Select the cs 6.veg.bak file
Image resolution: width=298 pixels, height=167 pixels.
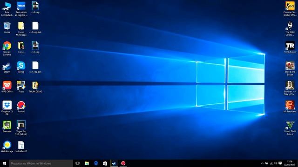[x=35, y=27]
